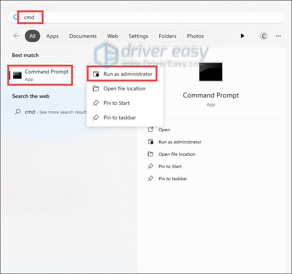Image resolution: width=292 pixels, height=274 pixels.
Task: Switch to the Photos filter tab
Action: pos(195,36)
